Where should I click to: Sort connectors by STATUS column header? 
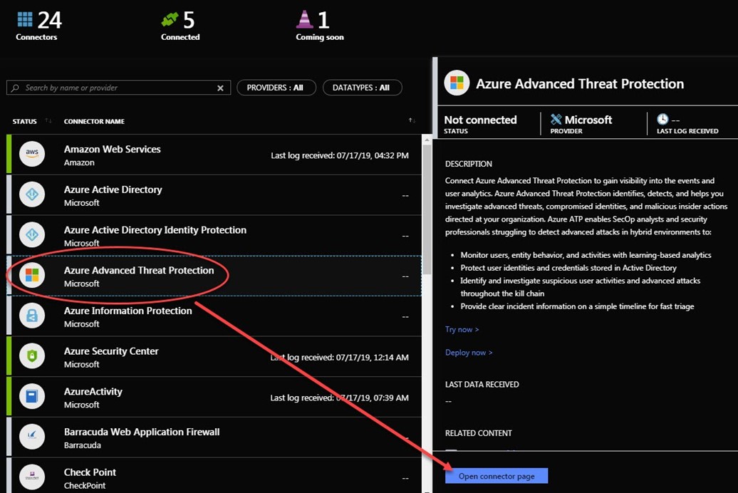coord(25,121)
